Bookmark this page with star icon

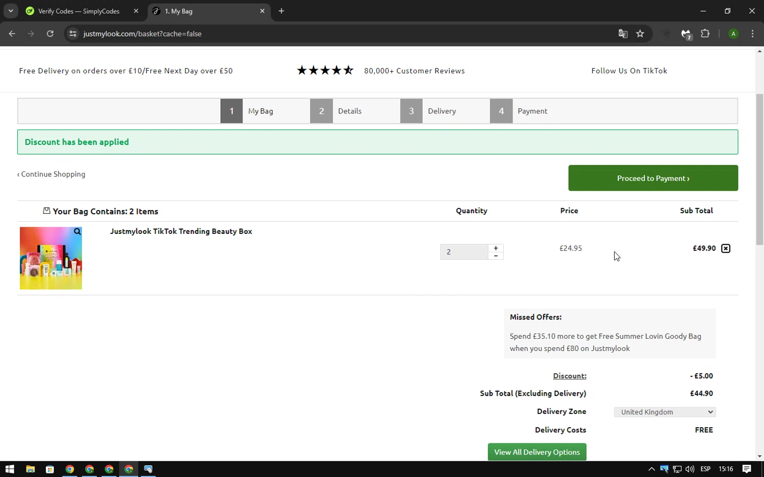coord(640,34)
